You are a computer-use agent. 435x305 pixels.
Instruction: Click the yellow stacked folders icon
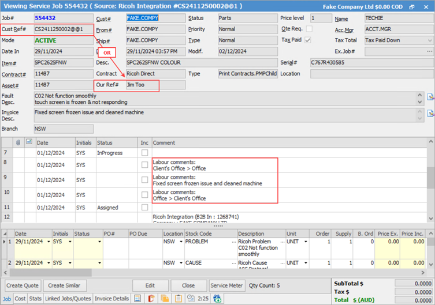coord(165,299)
